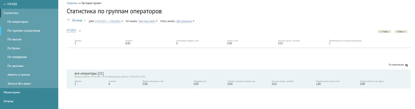Click the Время ожидания, час value
415x109 pixels.
click(145, 84)
